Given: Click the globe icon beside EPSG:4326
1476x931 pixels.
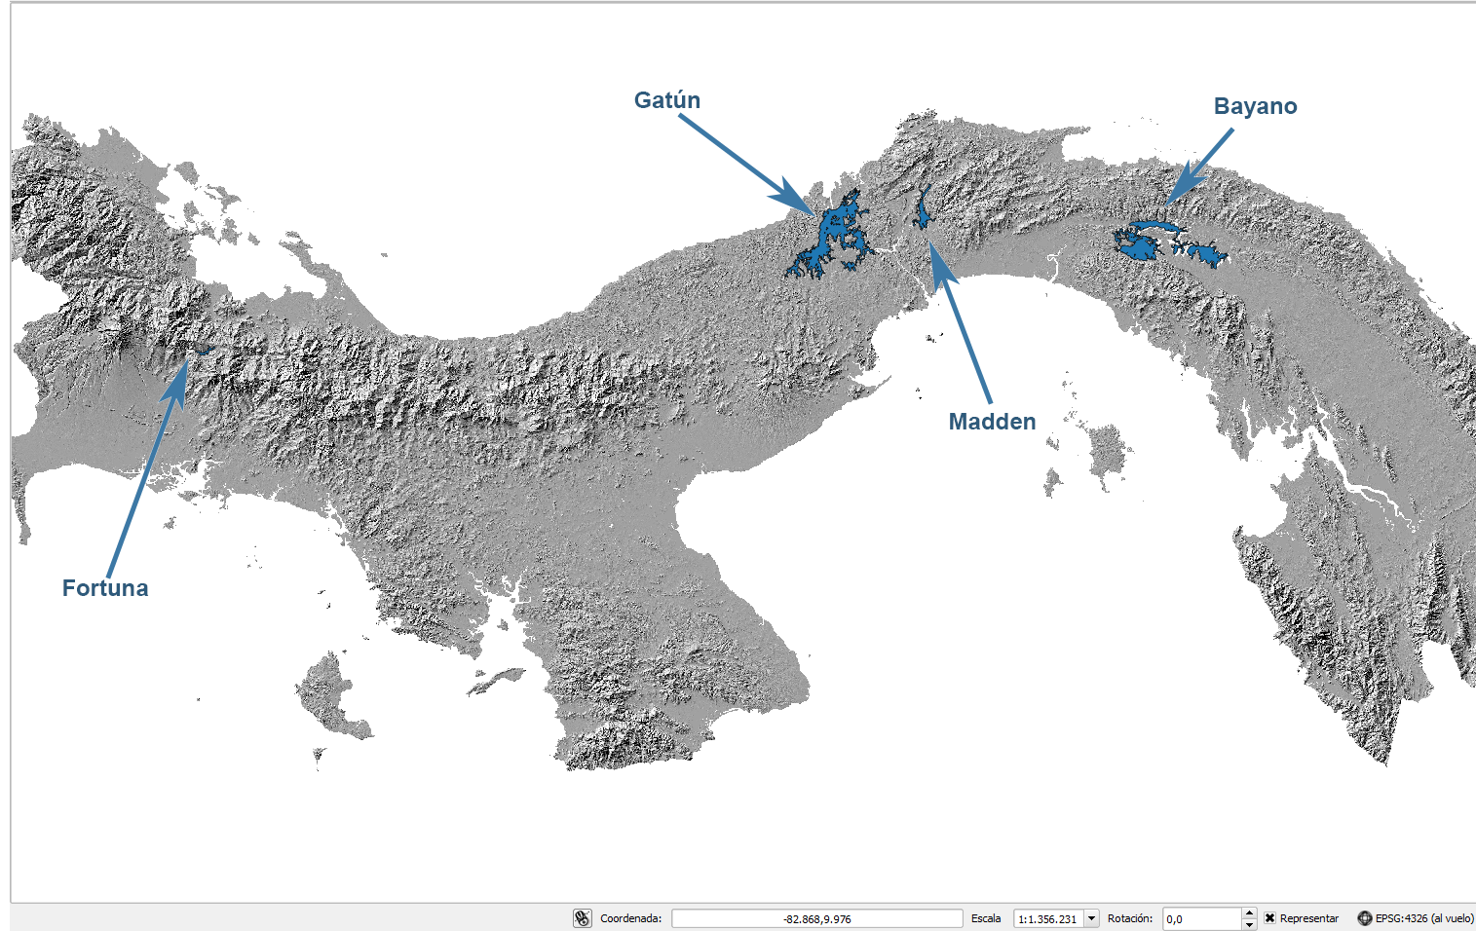Looking at the screenshot, I should click(1364, 917).
